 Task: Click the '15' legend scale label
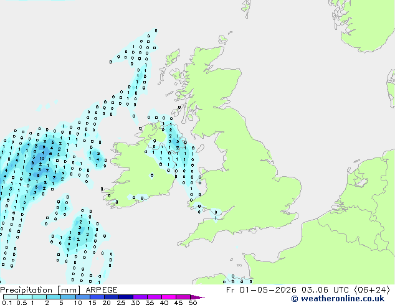coord(92,303)
